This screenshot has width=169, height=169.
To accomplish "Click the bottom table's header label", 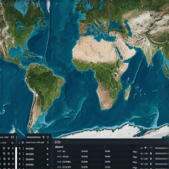I will point(59,147).
